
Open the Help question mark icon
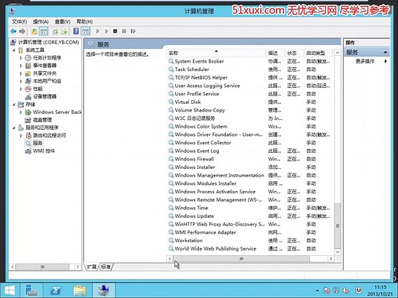[x=76, y=31]
